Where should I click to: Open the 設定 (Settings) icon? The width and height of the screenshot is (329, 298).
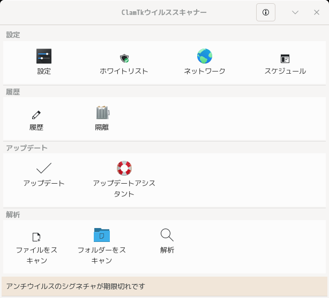[x=44, y=57]
